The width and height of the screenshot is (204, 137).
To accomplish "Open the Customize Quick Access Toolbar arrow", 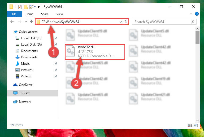I will [38, 7].
